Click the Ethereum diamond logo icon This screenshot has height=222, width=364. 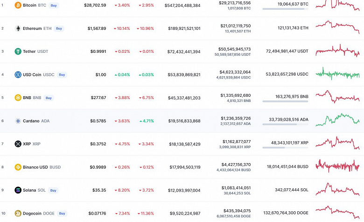point(18,29)
